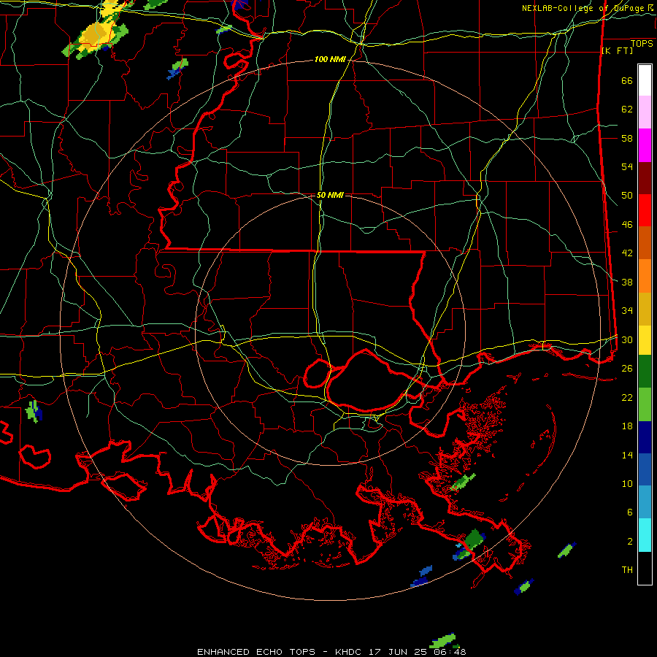Click the 46 scale value
This screenshot has height=657, width=657.
627,225
